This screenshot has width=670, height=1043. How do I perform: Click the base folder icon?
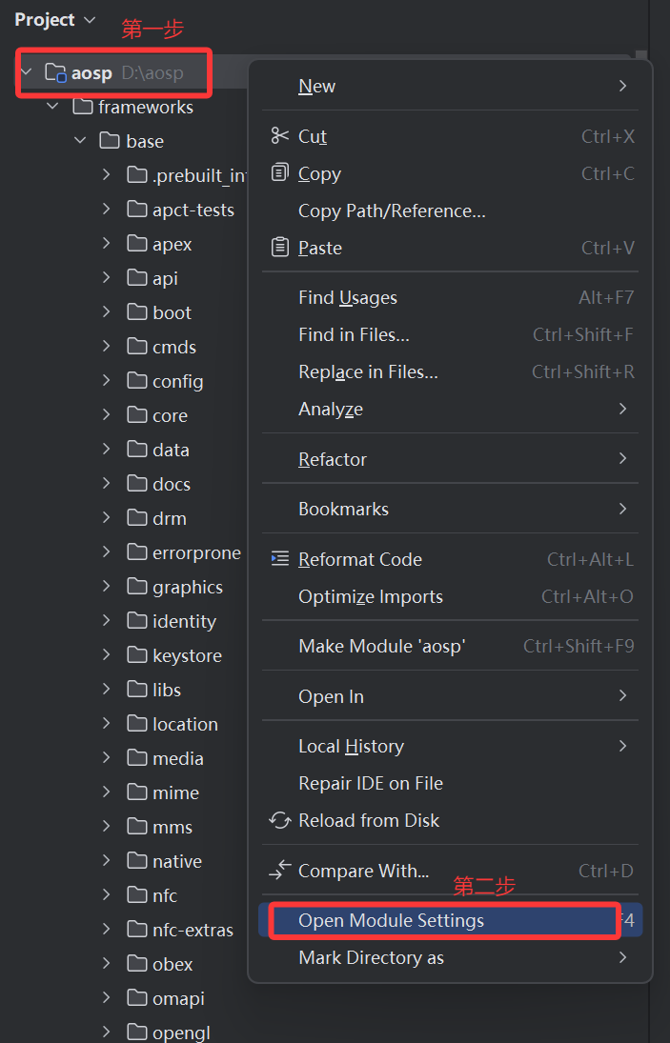pyautogui.click(x=110, y=141)
